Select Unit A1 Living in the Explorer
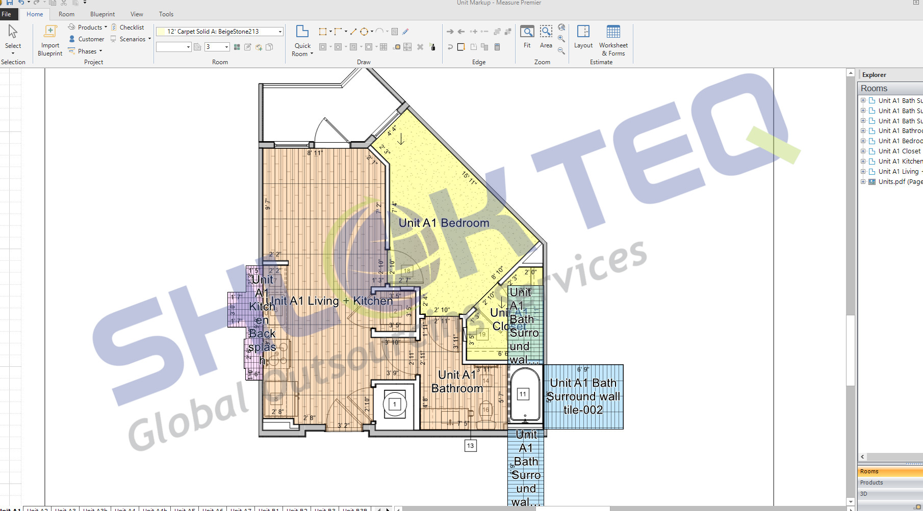The width and height of the screenshot is (923, 511). point(901,172)
